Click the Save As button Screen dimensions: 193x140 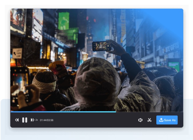(x=167, y=120)
